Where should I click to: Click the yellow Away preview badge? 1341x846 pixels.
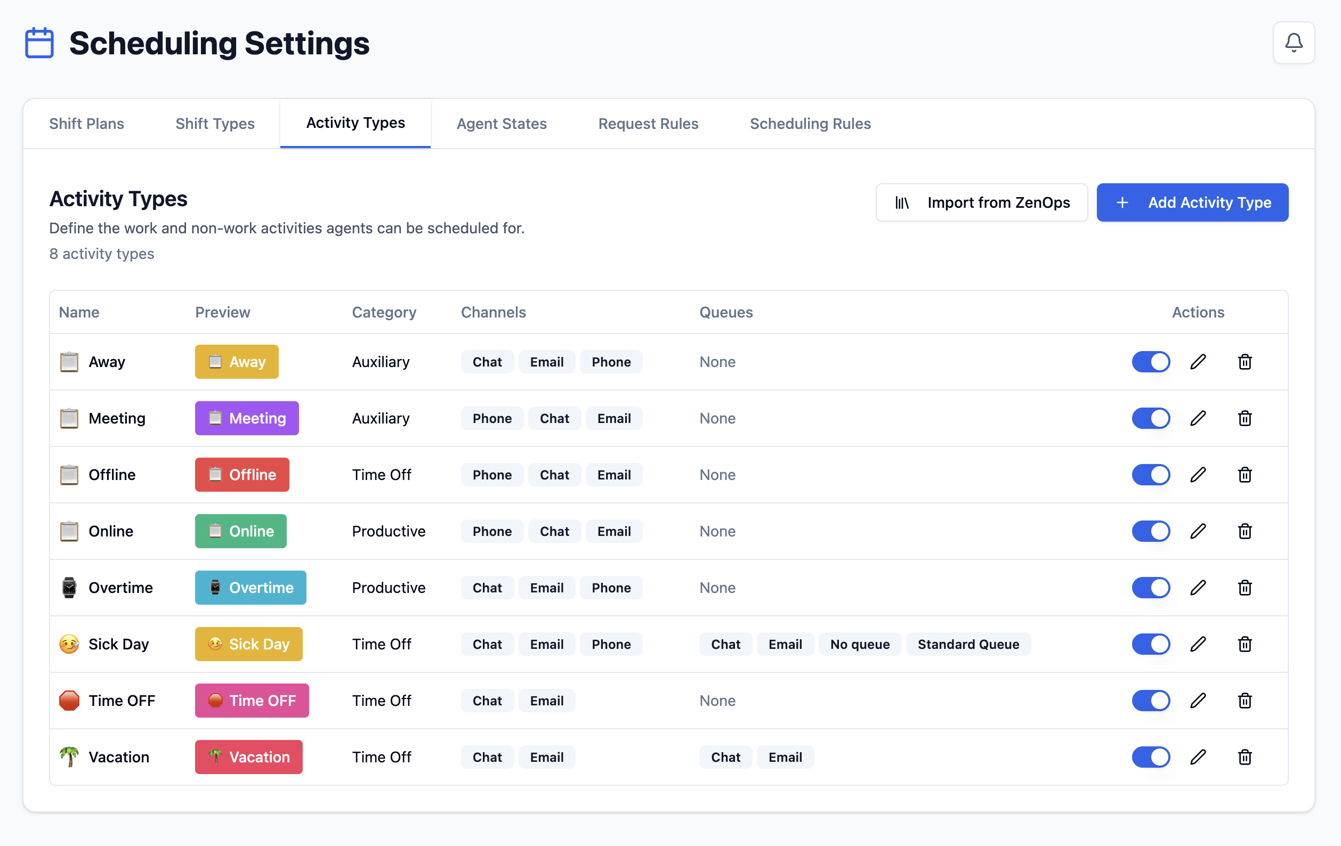pyautogui.click(x=237, y=362)
